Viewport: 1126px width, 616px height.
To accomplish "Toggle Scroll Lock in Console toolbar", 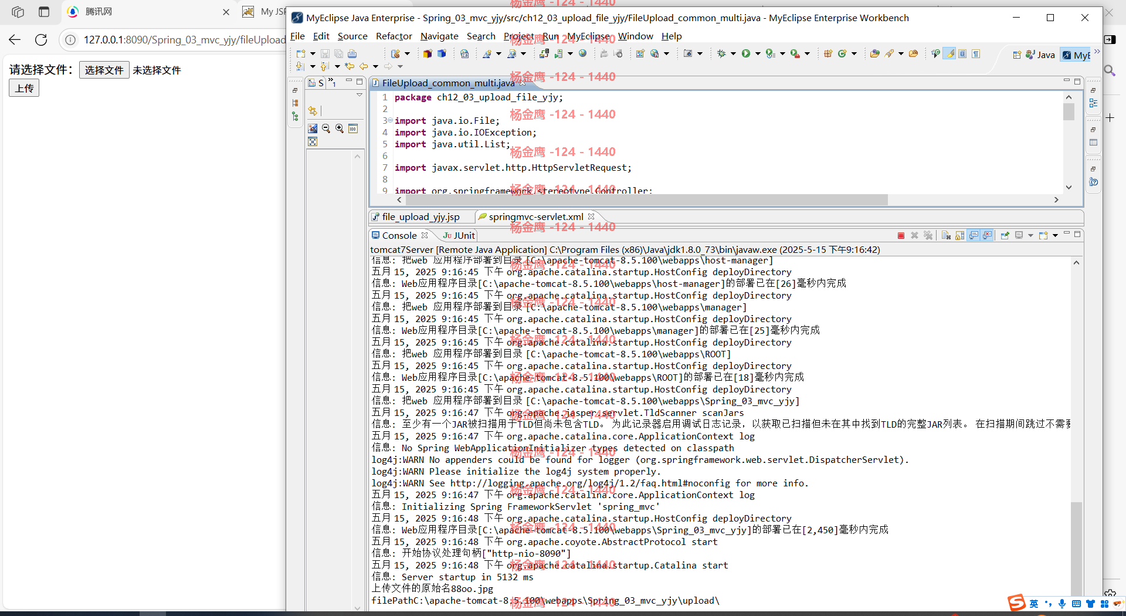I will 959,235.
